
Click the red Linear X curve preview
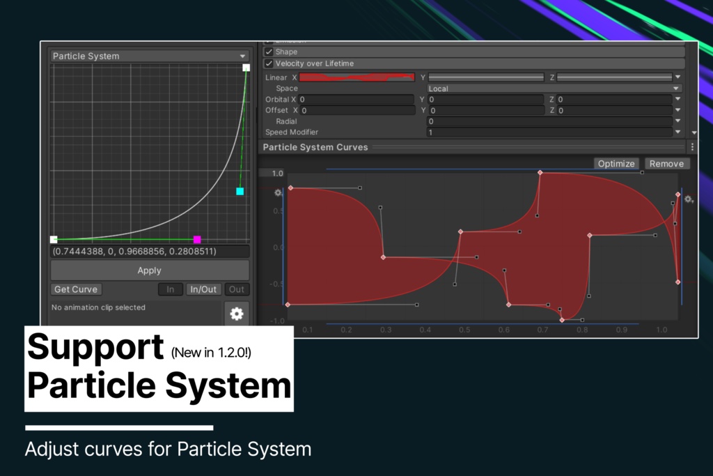coord(356,77)
